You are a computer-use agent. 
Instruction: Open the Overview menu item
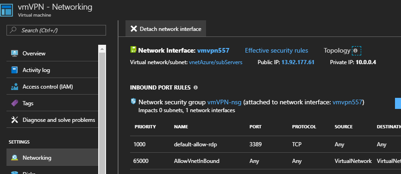52,53
